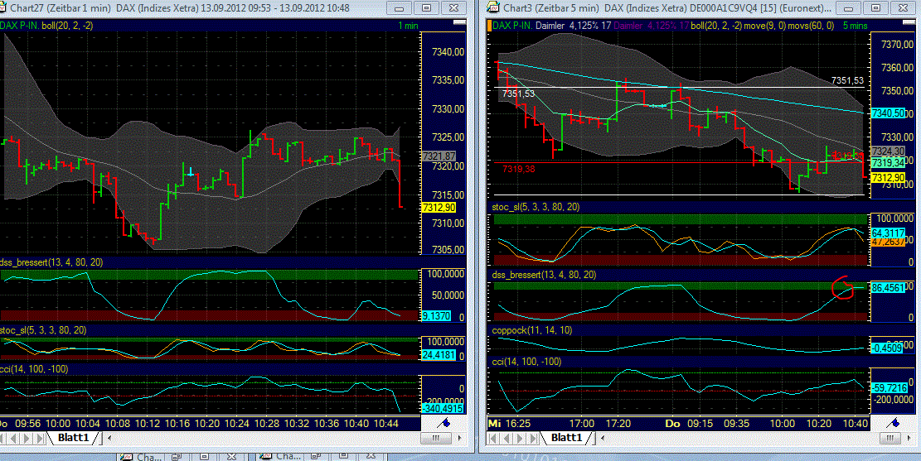This screenshot has width=921, height=461.
Task: Click the Chart3 window title text
Action: (x=667, y=8)
